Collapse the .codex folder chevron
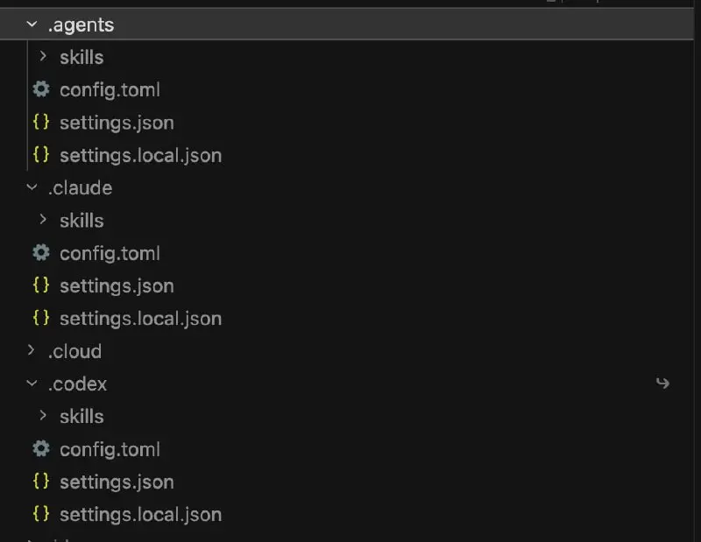Image resolution: width=701 pixels, height=542 pixels. (32, 383)
